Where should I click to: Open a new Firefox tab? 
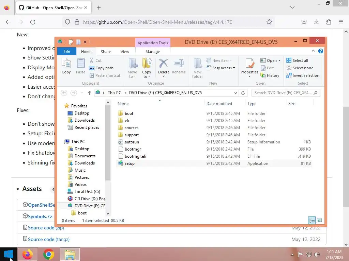tap(98, 8)
